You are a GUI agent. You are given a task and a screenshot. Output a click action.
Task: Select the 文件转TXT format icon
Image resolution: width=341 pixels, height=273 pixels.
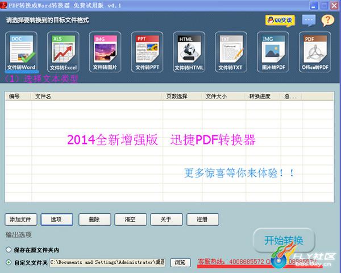[231, 52]
